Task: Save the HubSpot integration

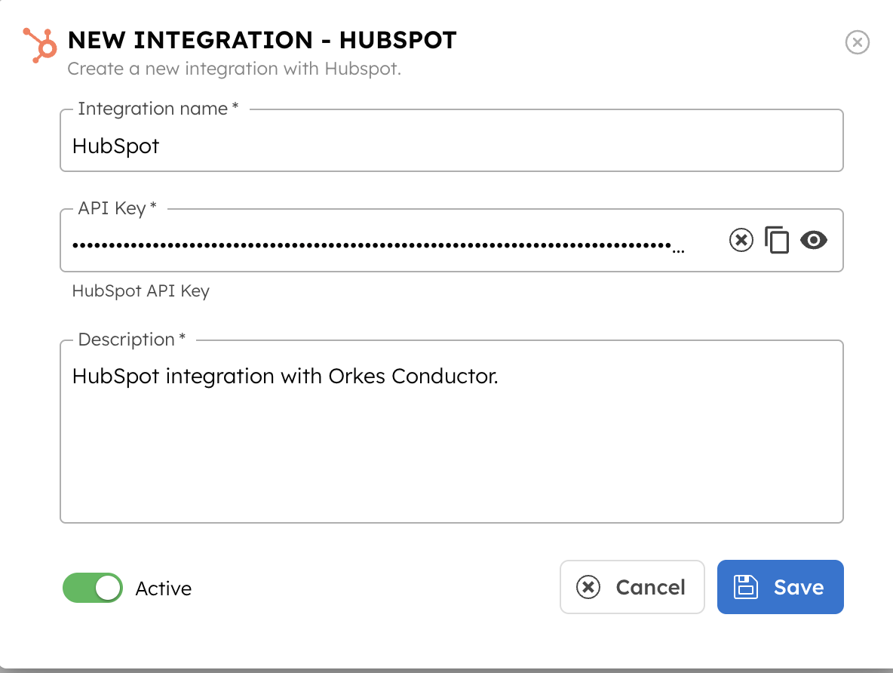Action: (780, 587)
